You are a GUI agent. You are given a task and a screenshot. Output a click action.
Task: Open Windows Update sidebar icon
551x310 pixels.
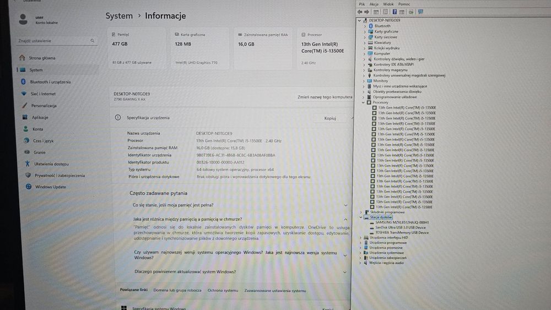pyautogui.click(x=29, y=187)
